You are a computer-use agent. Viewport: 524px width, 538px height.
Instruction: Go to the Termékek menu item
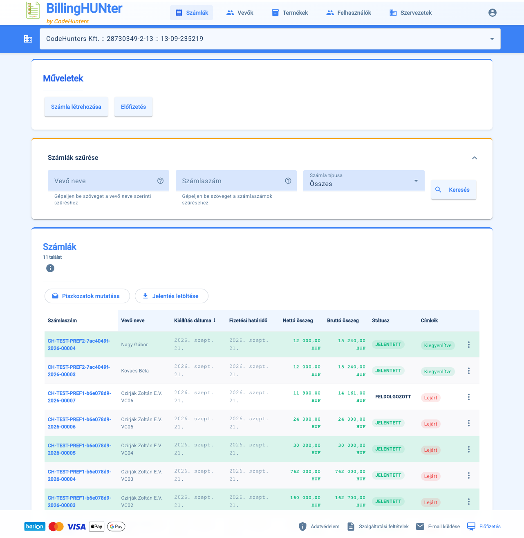click(290, 13)
